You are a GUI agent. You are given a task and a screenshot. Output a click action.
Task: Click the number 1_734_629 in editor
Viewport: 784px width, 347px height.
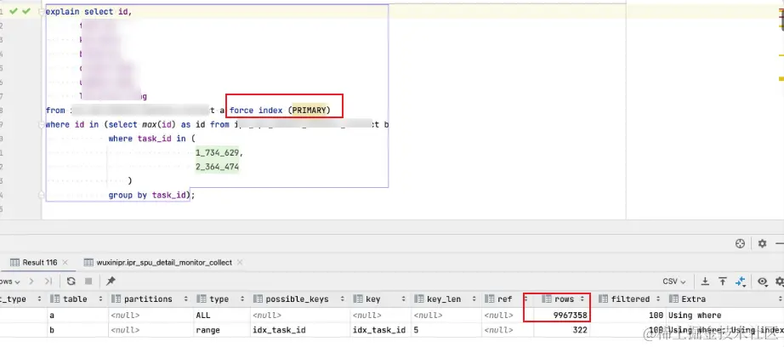(217, 152)
